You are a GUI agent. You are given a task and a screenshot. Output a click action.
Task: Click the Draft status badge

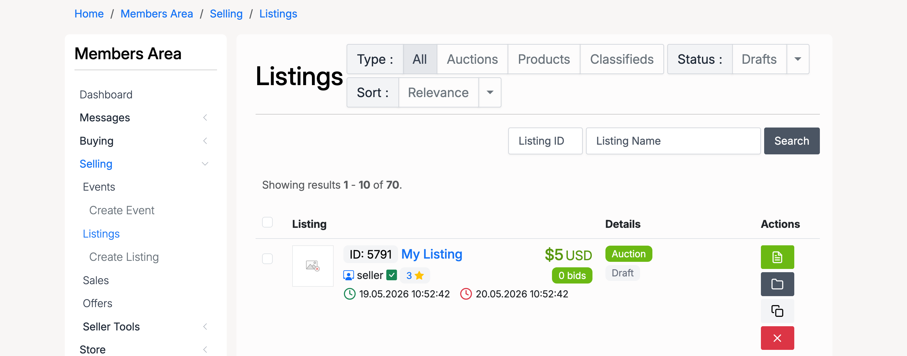(x=623, y=273)
